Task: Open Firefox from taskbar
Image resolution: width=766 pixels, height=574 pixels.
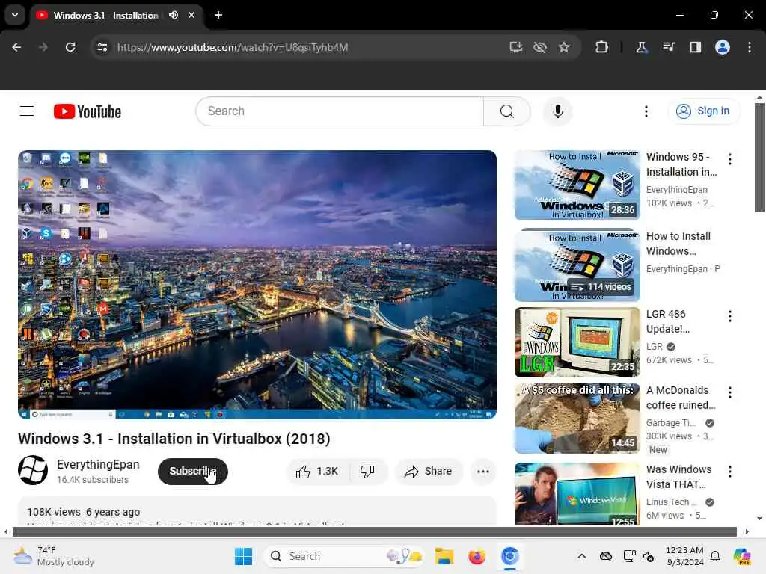Action: point(477,556)
